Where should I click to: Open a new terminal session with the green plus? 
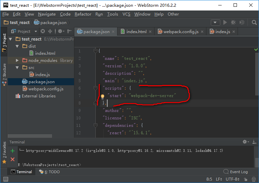(x=13, y=151)
